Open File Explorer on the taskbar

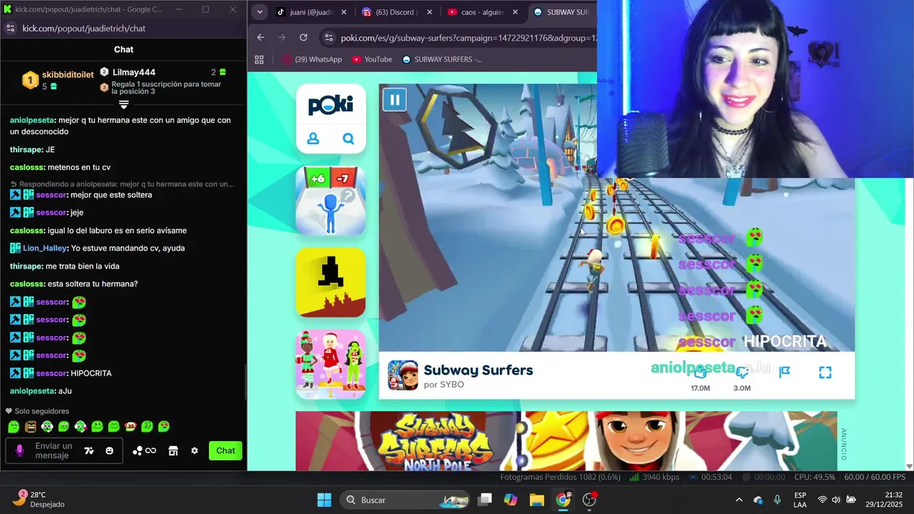(x=537, y=500)
